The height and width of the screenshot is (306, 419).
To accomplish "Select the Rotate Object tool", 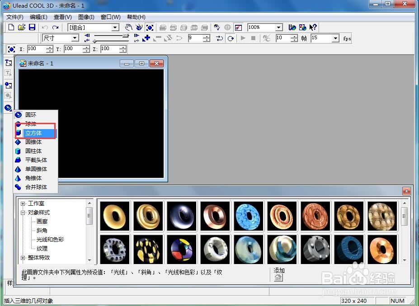I will pyautogui.click(x=139, y=27).
